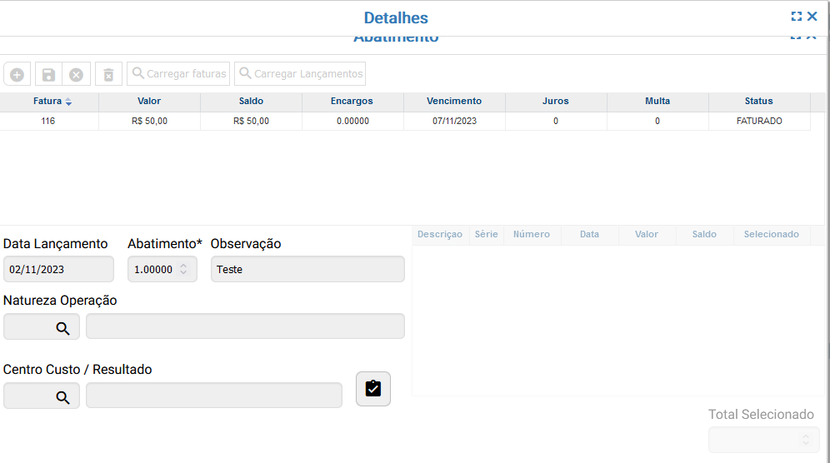This screenshot has width=830, height=463.
Task: Click Carregar Lançamentos button
Action: [x=300, y=74]
